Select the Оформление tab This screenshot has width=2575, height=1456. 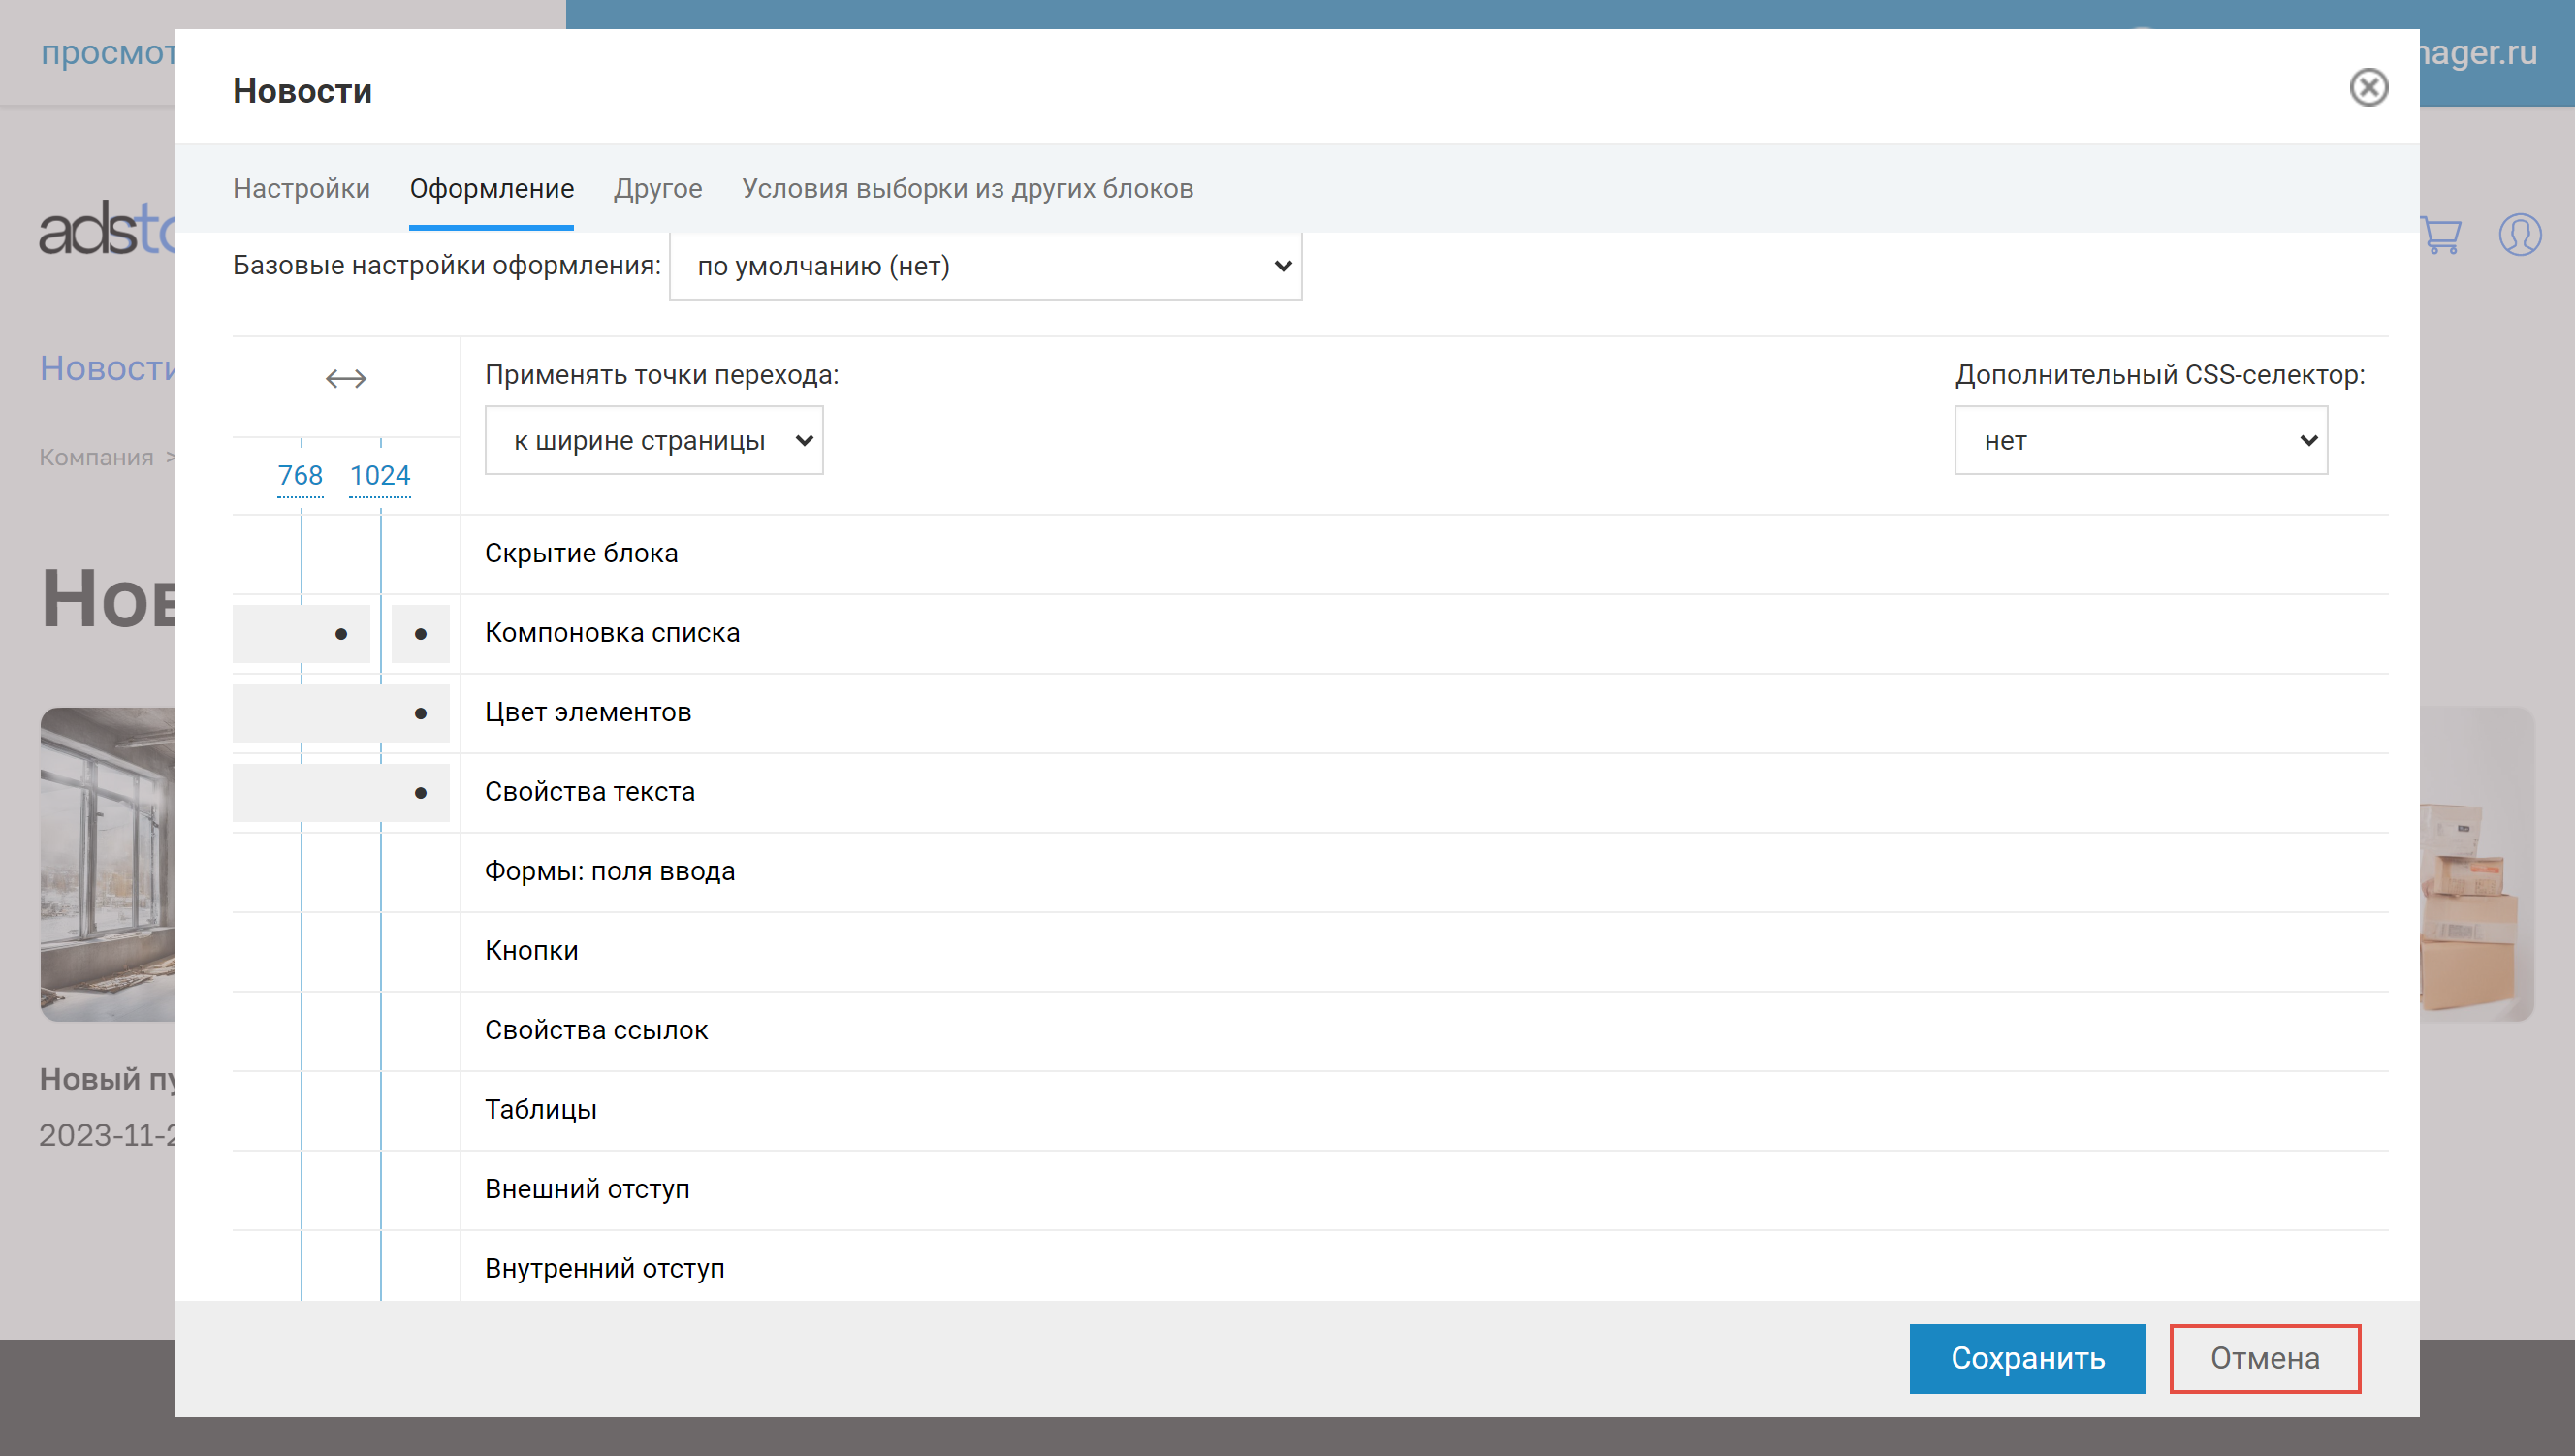492,189
